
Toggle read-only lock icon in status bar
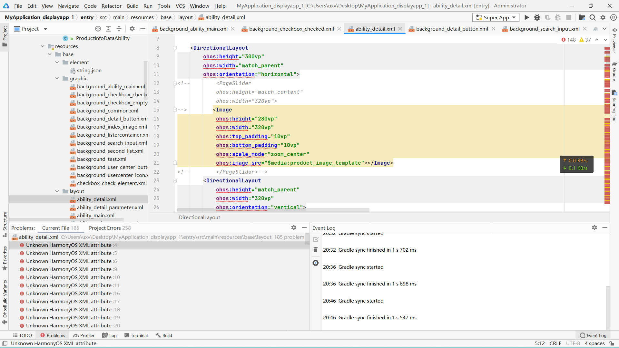coord(612,343)
